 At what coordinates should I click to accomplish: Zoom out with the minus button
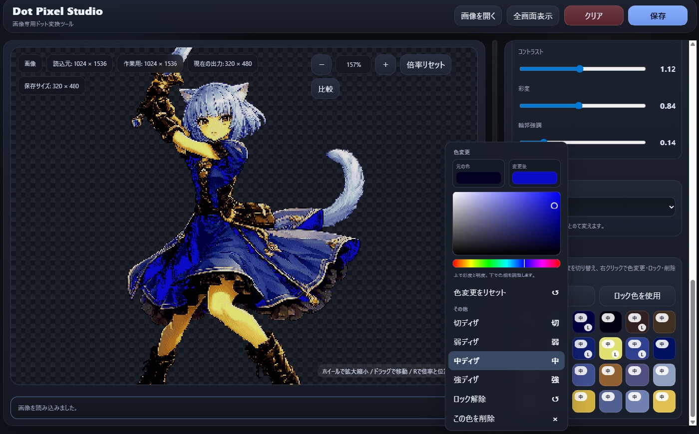[x=322, y=65]
